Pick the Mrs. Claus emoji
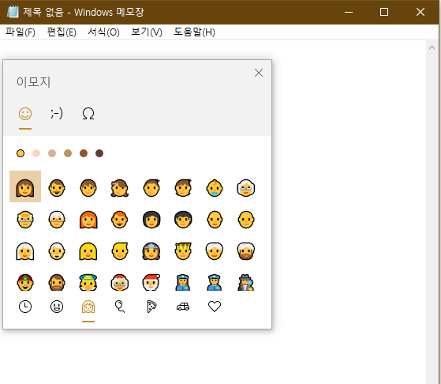441x384 pixels. (x=120, y=283)
